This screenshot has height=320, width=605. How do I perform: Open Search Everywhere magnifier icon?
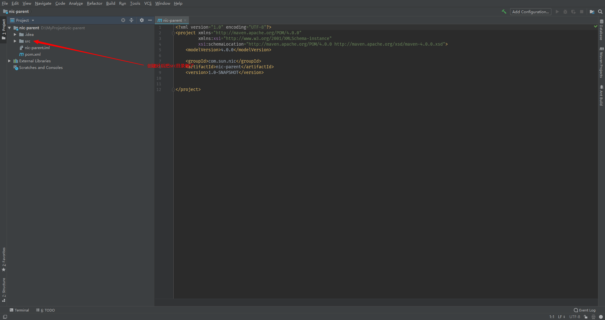pos(600,12)
